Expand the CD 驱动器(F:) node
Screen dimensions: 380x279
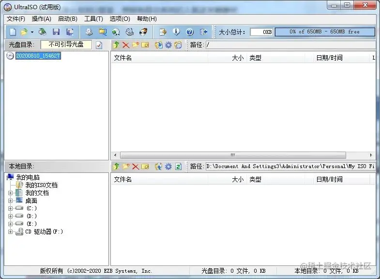pyautogui.click(x=11, y=232)
